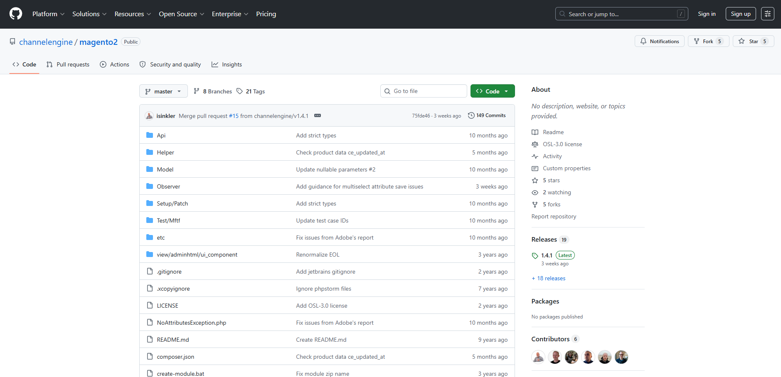Click the star icon beside 5 stars

pos(535,180)
